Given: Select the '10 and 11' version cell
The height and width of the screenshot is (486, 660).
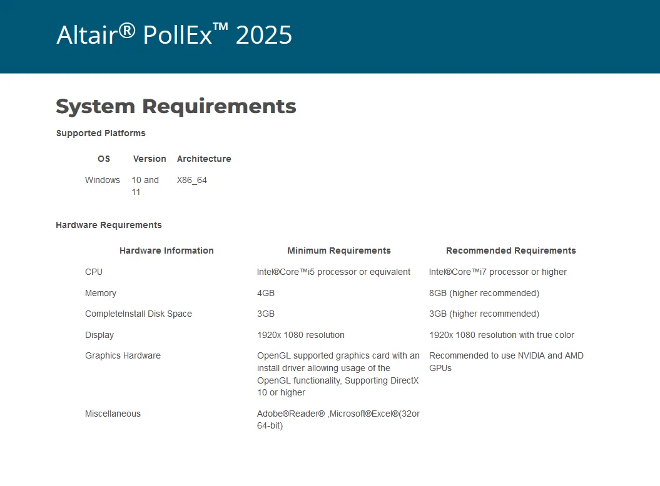Looking at the screenshot, I should [145, 186].
